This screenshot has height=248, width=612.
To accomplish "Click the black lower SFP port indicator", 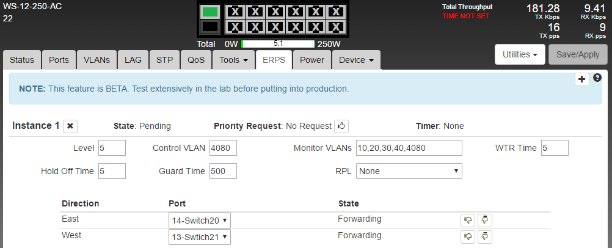I will pyautogui.click(x=210, y=27).
